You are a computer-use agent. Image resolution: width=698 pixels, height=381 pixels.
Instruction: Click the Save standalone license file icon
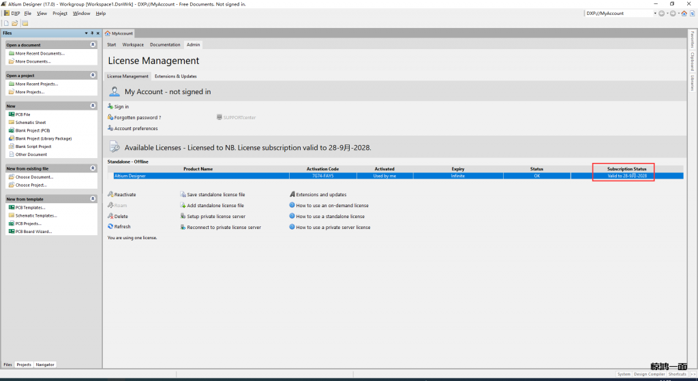point(183,195)
